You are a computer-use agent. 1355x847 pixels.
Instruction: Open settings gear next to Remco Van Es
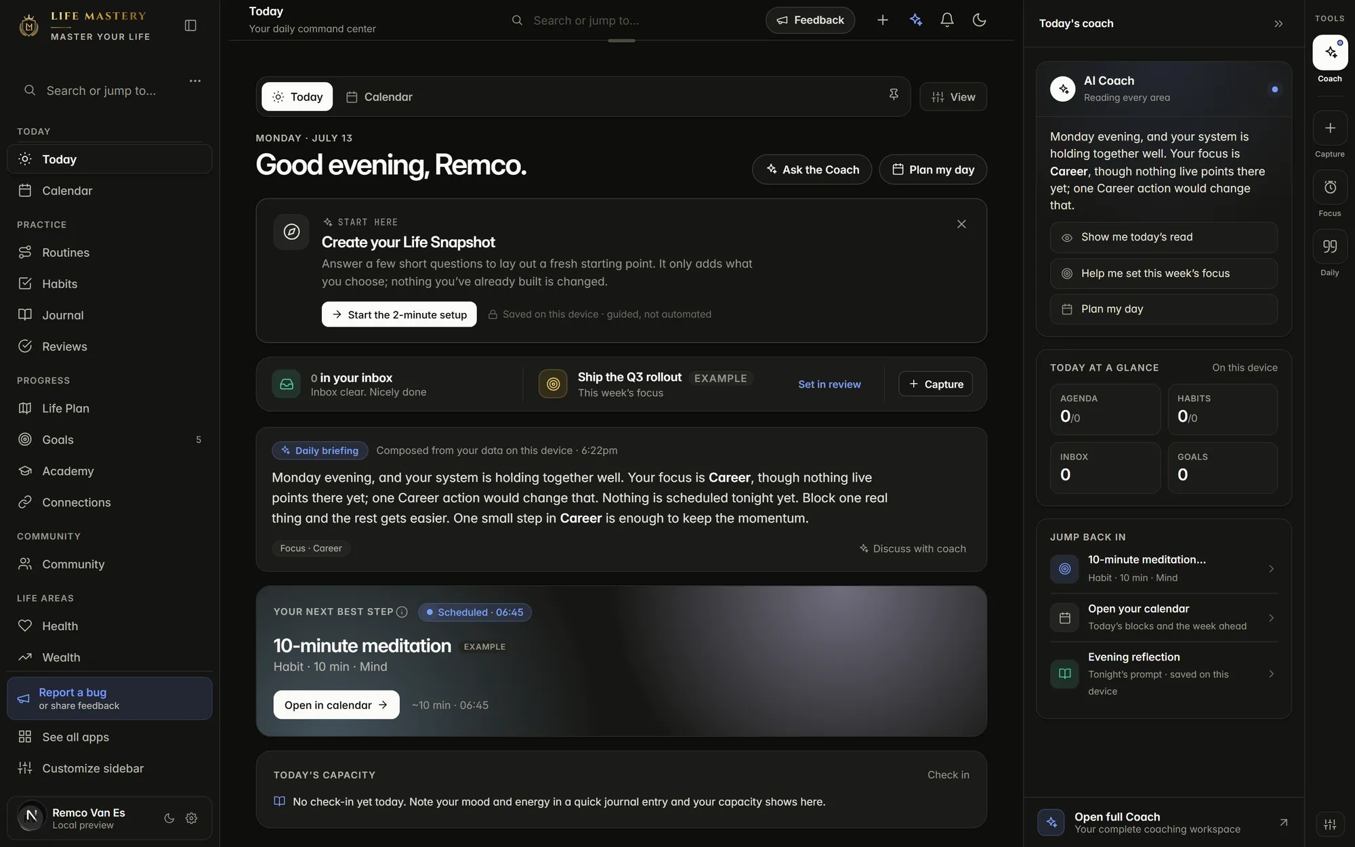[x=192, y=818]
